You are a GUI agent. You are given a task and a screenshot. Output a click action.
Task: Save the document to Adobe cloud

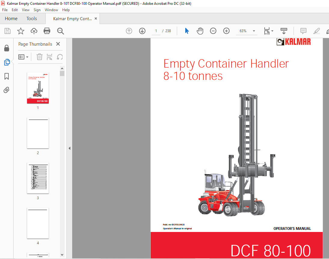click(34, 31)
